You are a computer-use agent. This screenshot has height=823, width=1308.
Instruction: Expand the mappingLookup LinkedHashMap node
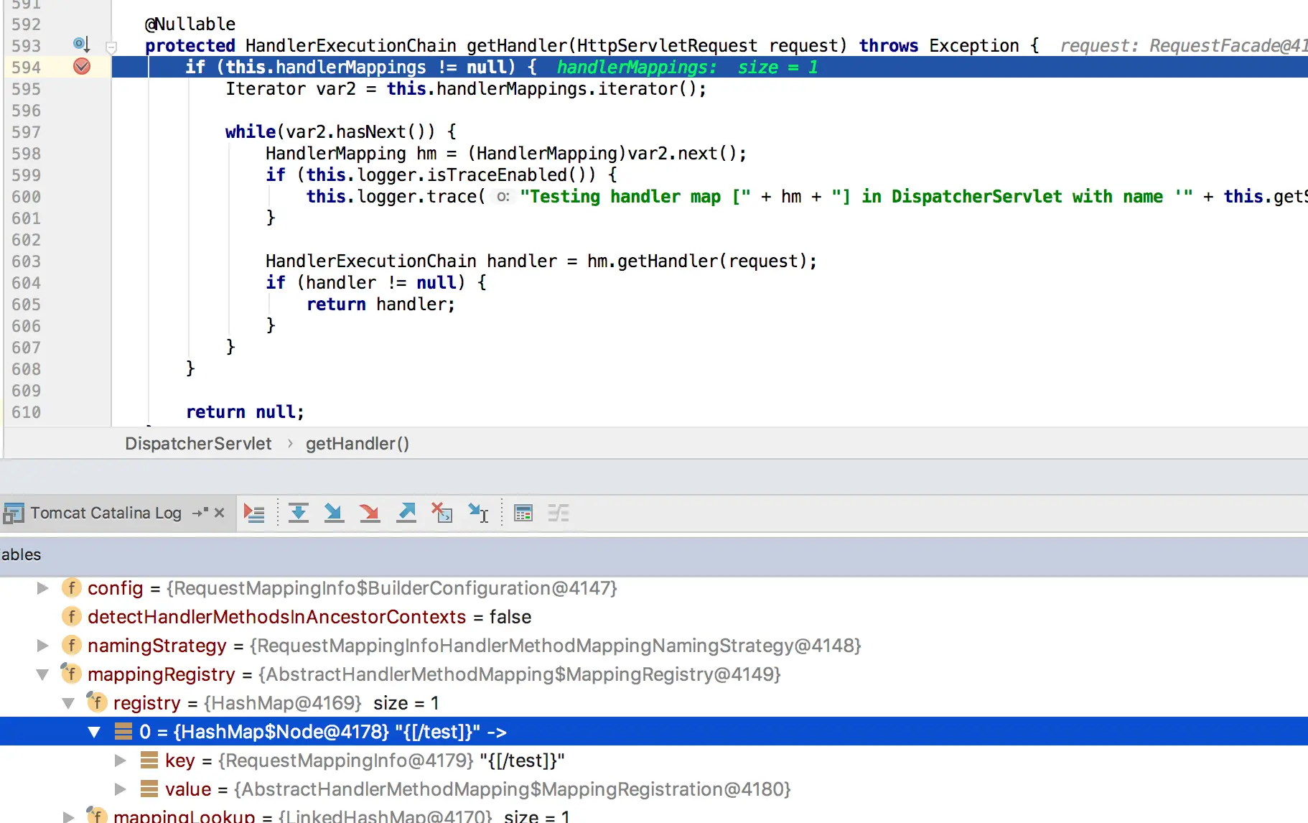click(x=69, y=817)
